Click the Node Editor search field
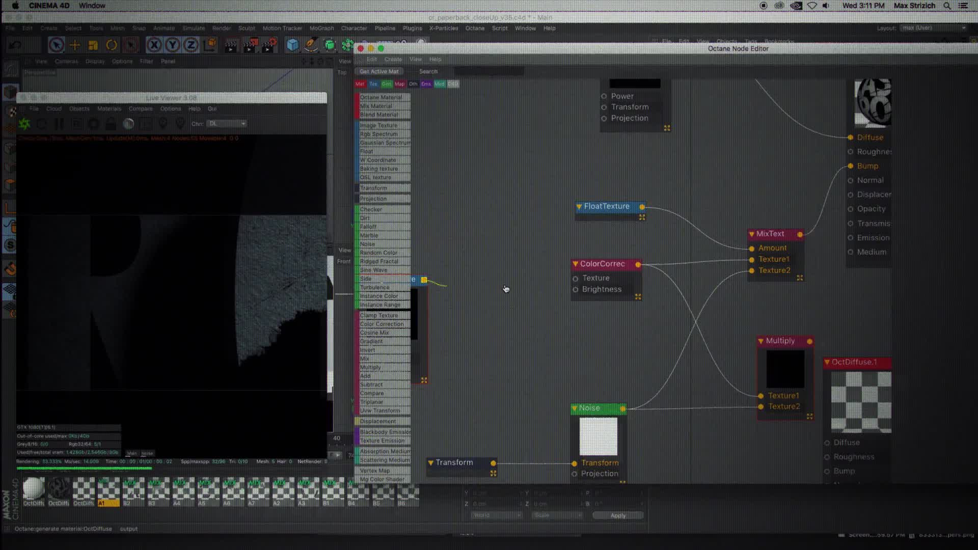The image size is (978, 550). [x=488, y=72]
